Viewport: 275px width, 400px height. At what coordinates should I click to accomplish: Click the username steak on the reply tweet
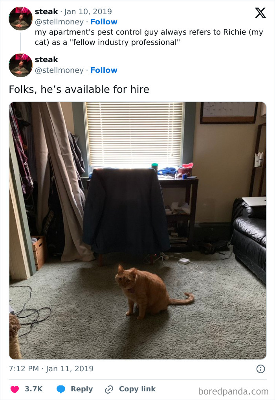(46, 59)
